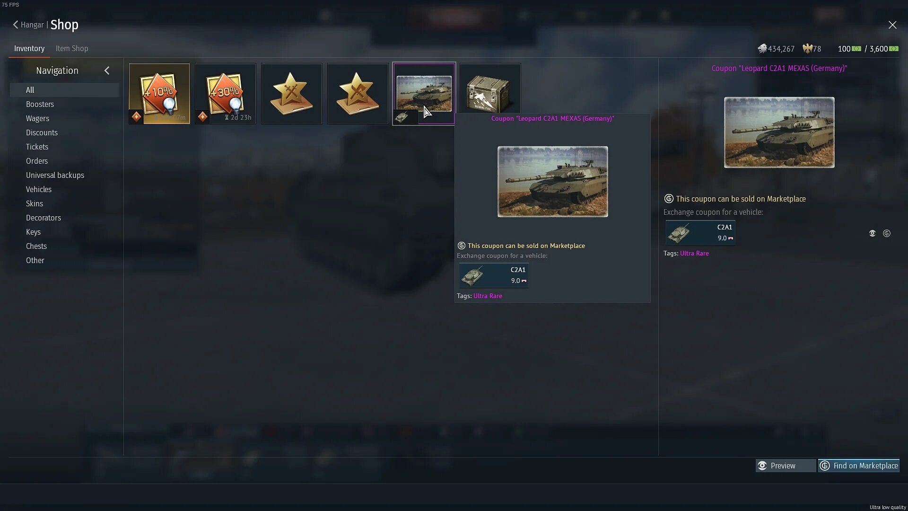
Task: Go back to Hangar via arrow
Action: (16, 25)
